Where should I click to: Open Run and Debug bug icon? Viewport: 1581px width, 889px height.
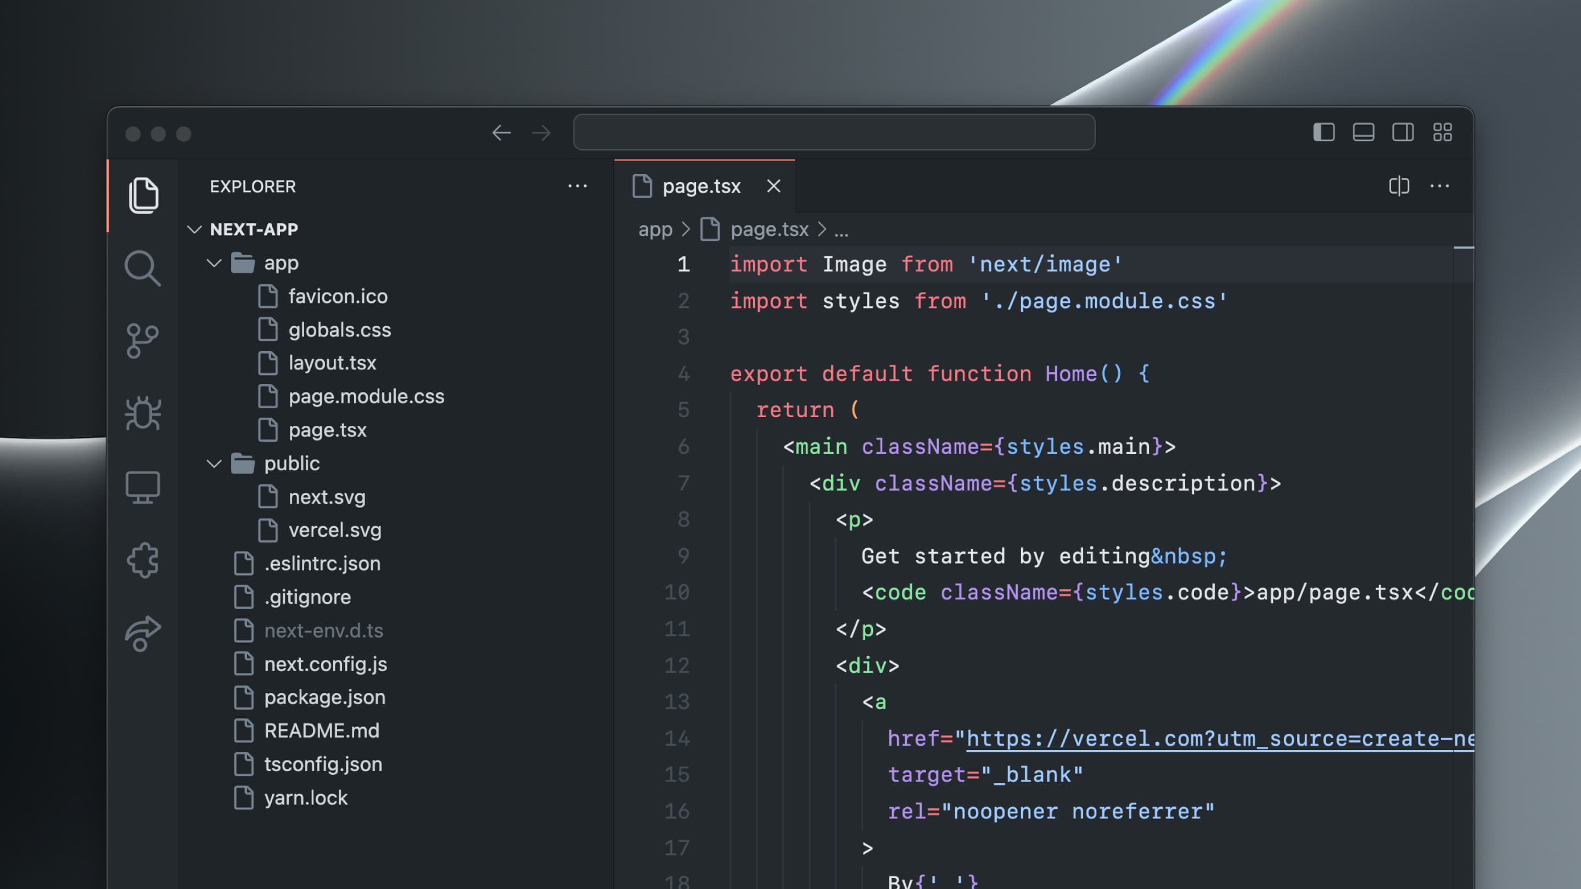143,413
